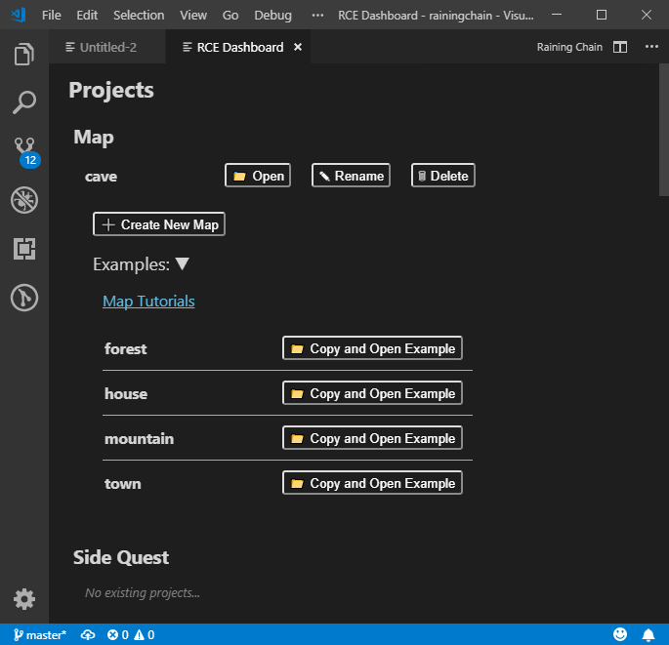Open editor More Actions ellipsis
This screenshot has width=669, height=645.
(651, 47)
